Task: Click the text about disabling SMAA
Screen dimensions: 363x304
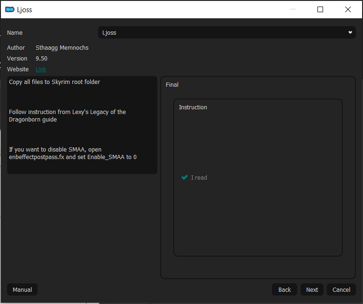Action: pyautogui.click(x=73, y=153)
